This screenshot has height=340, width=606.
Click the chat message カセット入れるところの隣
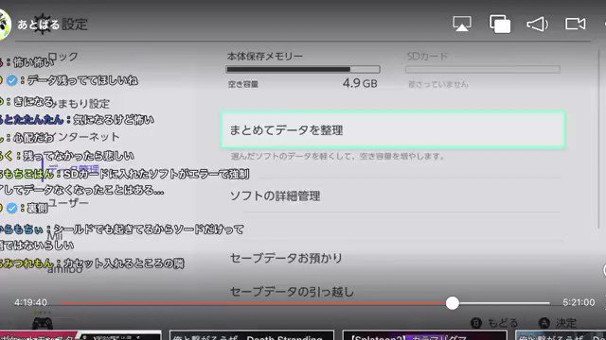click(x=124, y=263)
